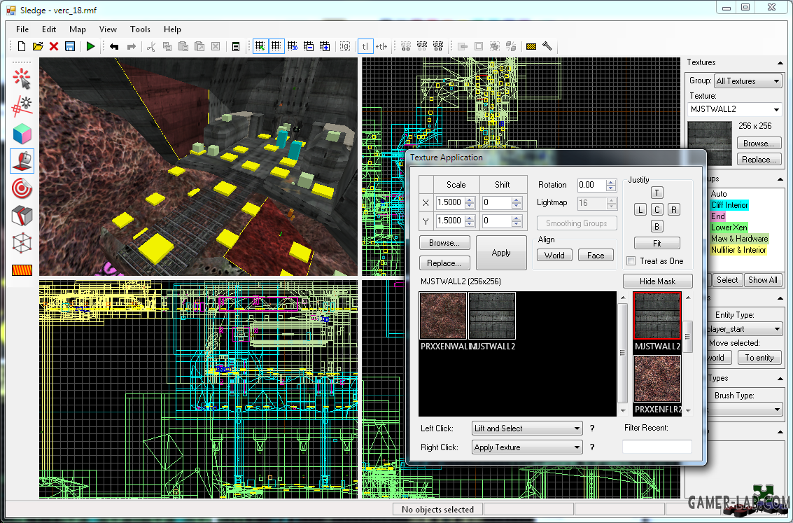Toggle the Show 2D Grid button
Image resolution: width=793 pixels, height=523 pixels.
pyautogui.click(x=276, y=46)
